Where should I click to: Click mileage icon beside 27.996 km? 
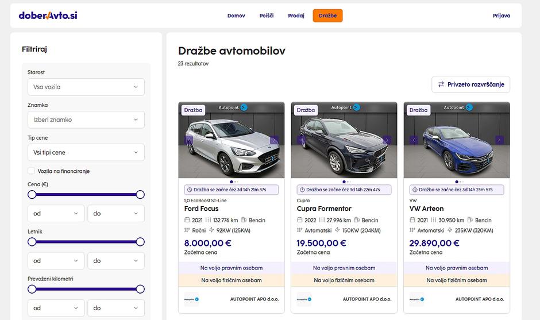point(322,220)
